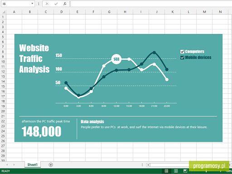Go to next sheet with right arrow
Screen dimensions: 232x174
(14, 164)
